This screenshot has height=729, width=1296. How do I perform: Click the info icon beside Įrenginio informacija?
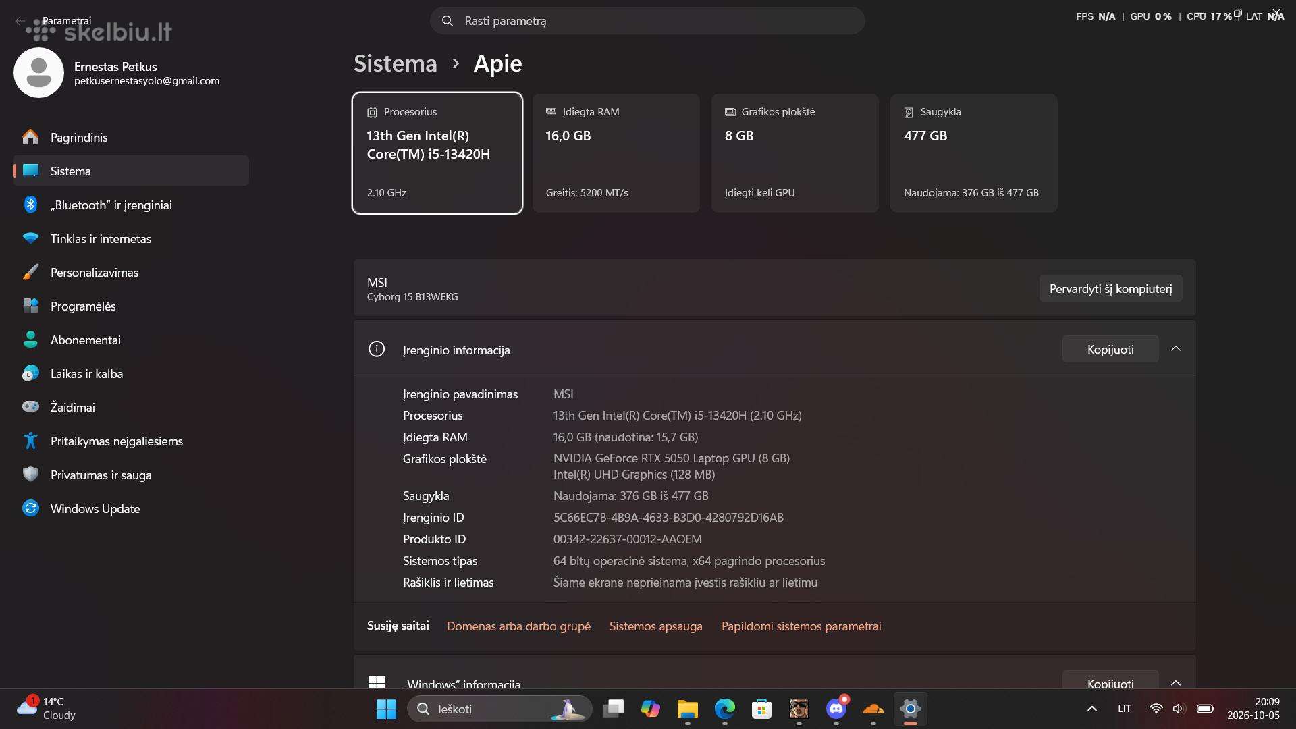[377, 349]
